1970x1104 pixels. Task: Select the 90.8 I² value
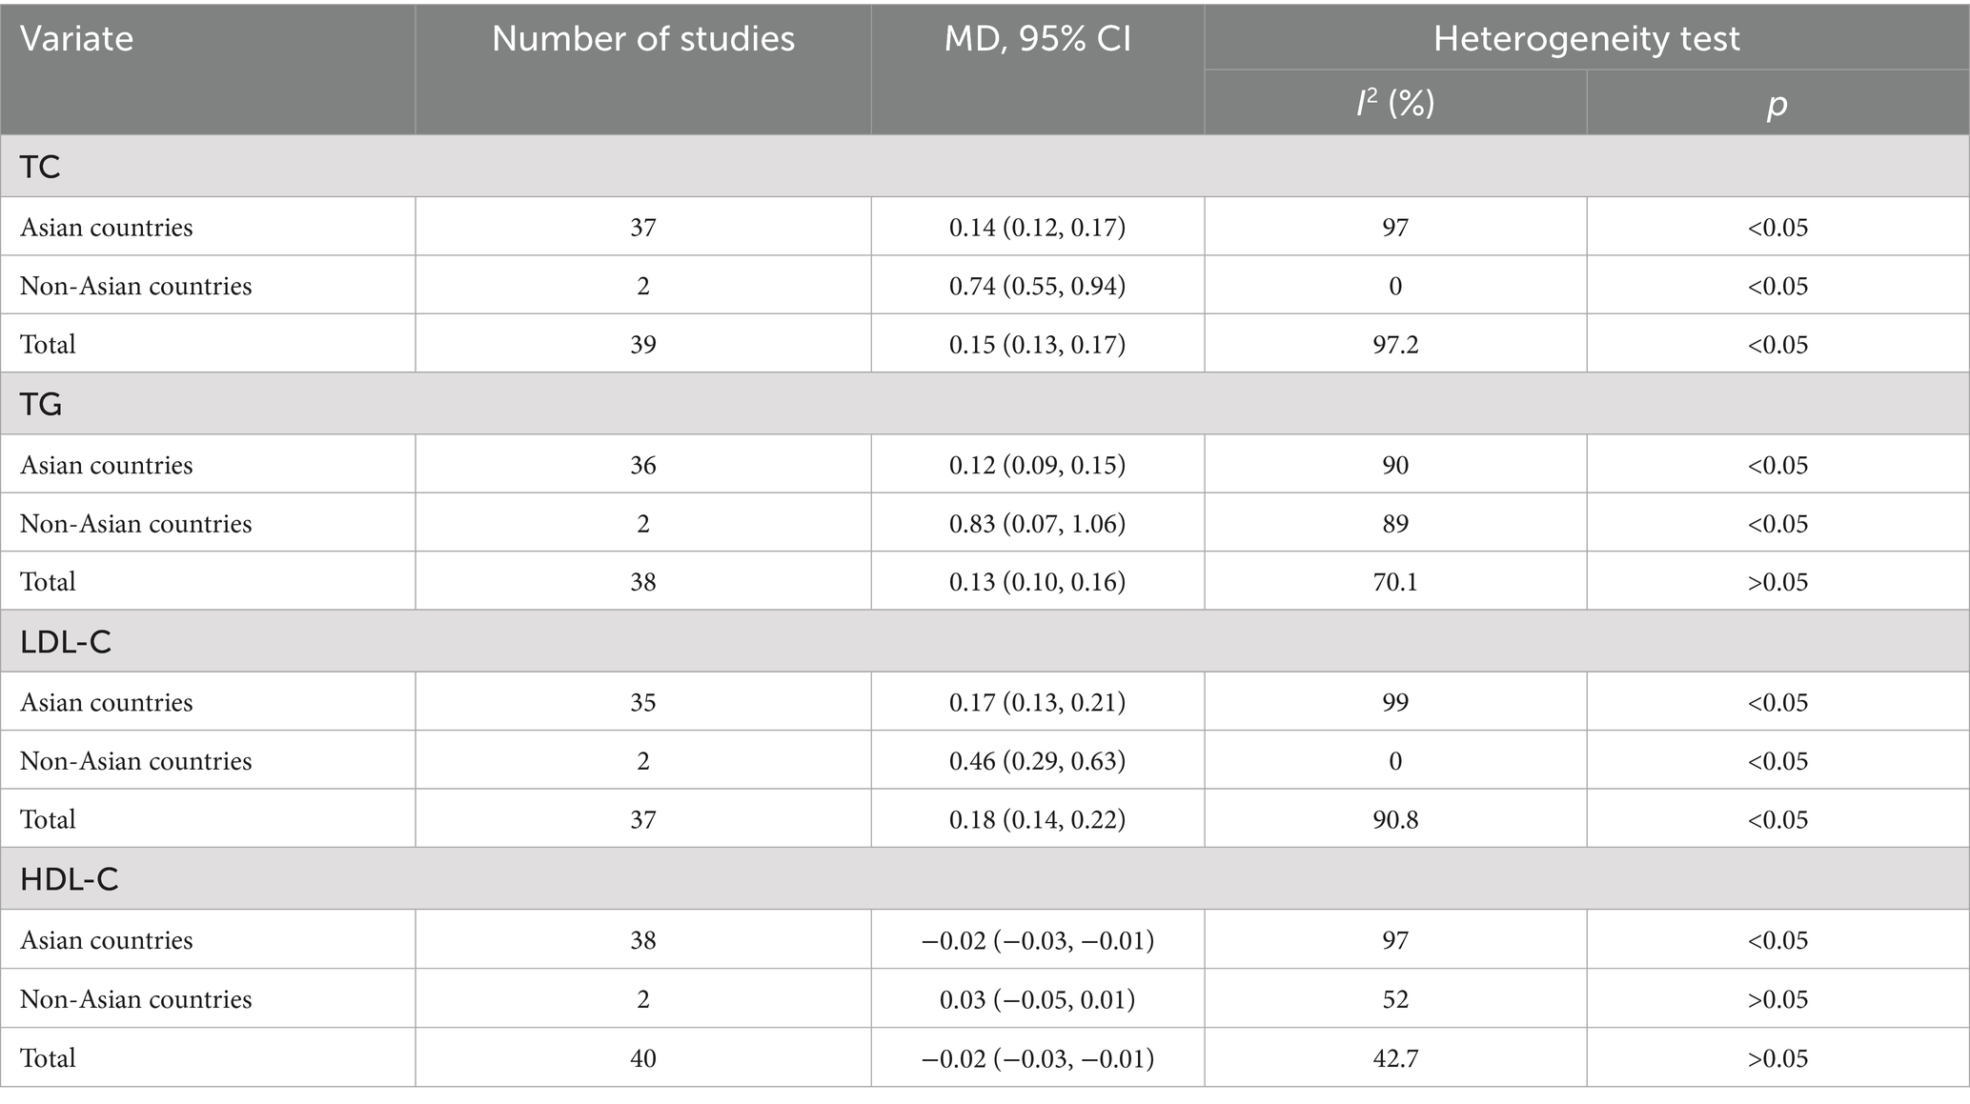1394,819
